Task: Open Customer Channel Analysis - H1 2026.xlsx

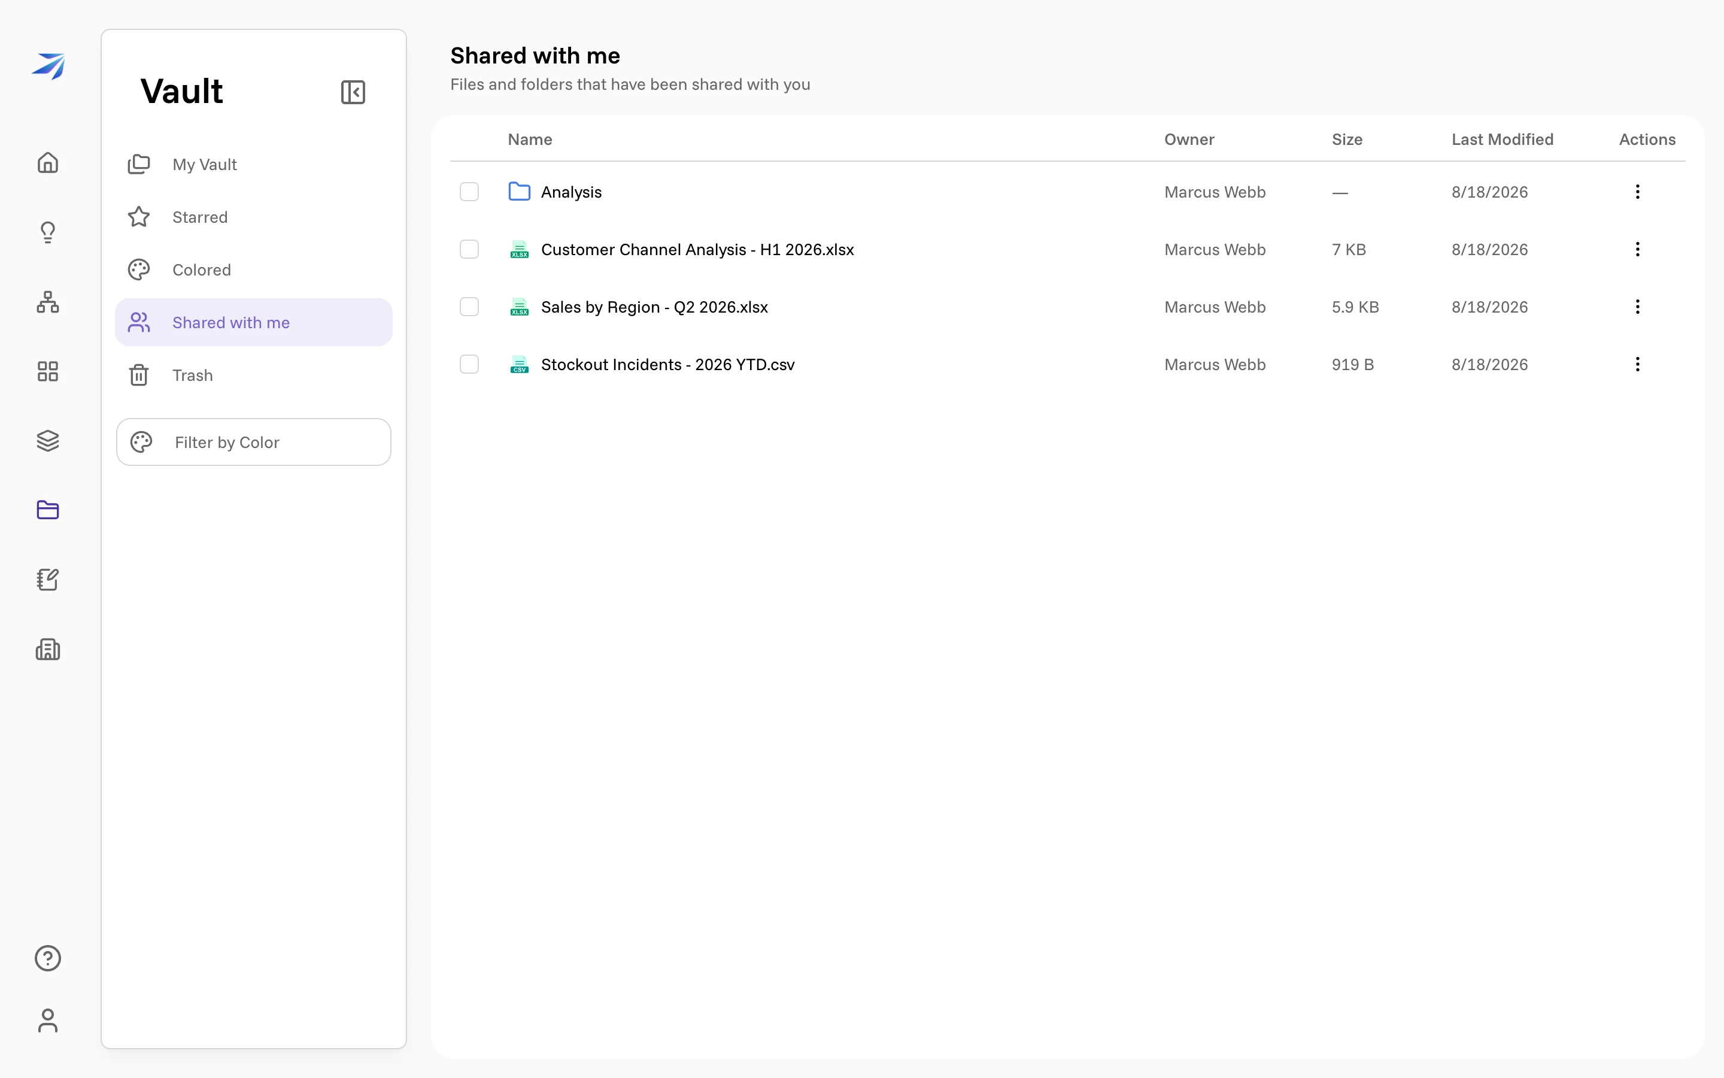Action: click(697, 250)
